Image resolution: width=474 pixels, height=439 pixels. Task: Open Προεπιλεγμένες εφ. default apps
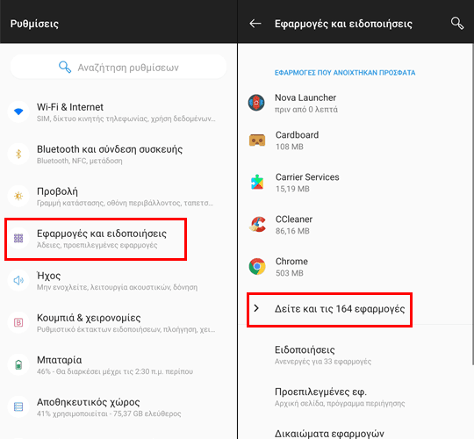pyautogui.click(x=355, y=397)
